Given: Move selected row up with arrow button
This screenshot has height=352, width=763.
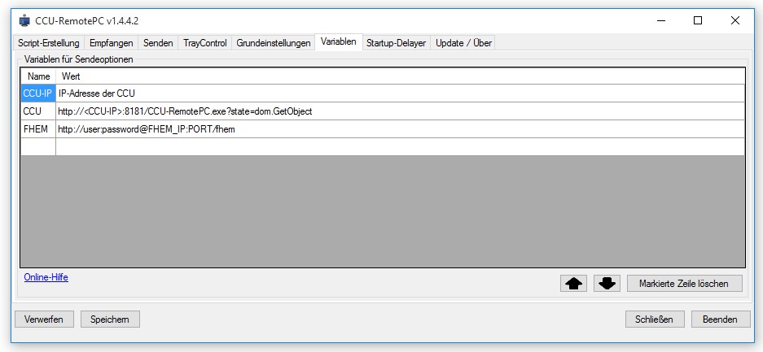Looking at the screenshot, I should click(x=573, y=284).
